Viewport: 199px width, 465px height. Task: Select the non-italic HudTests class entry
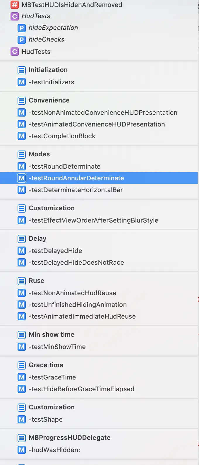[36, 52]
